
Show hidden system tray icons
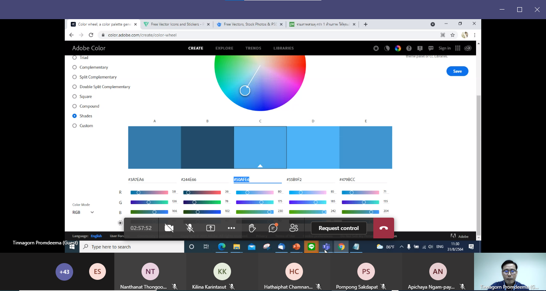pos(401,247)
